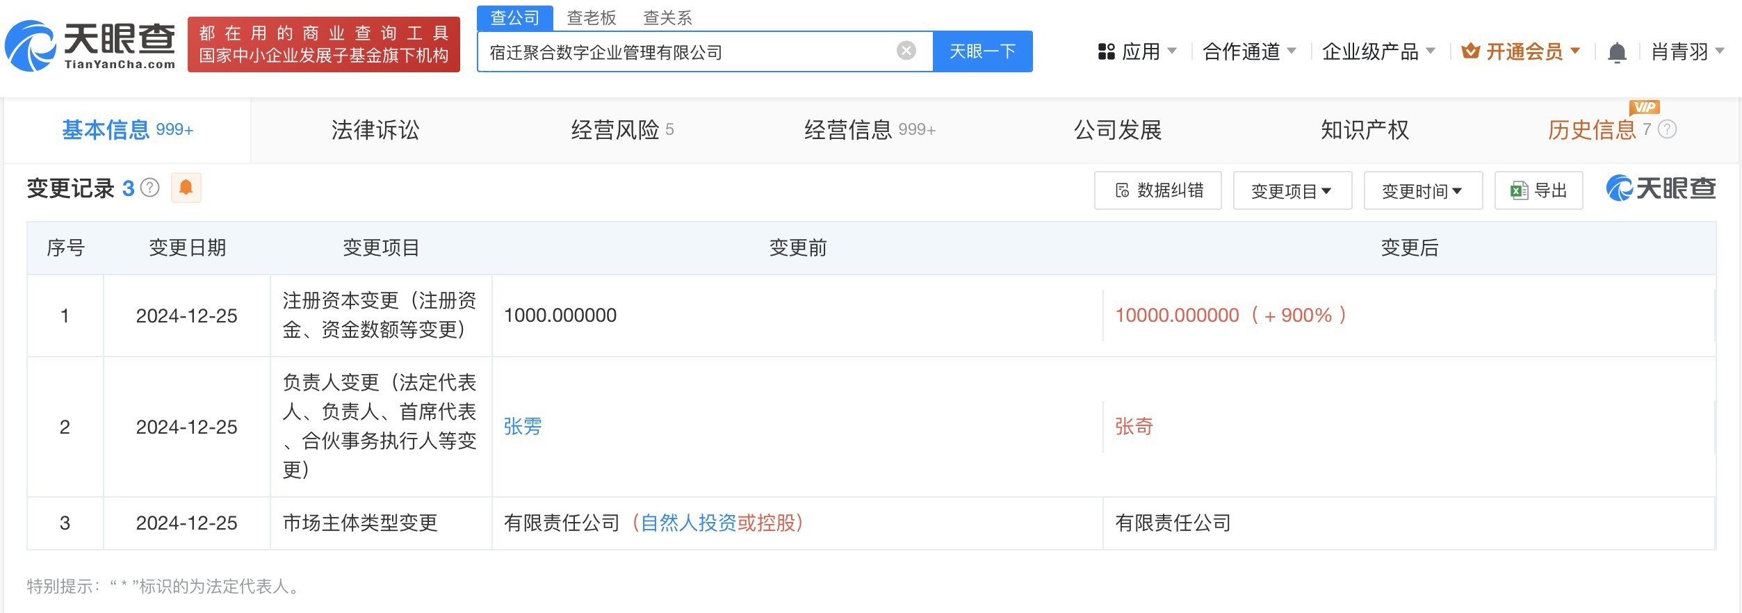Expand the 变更项目 filter dropdown
The image size is (1742, 613).
pos(1292,190)
